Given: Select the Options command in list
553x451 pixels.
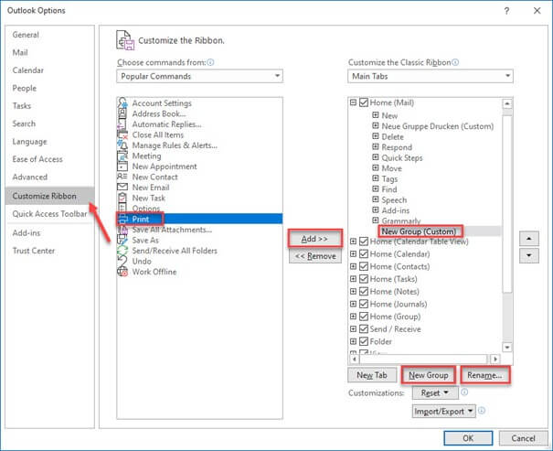Looking at the screenshot, I should (x=146, y=209).
